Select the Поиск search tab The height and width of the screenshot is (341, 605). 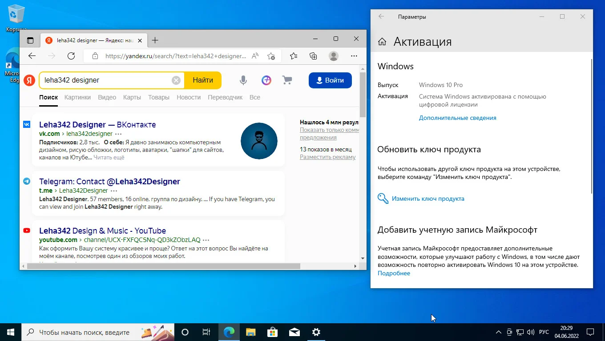48,97
